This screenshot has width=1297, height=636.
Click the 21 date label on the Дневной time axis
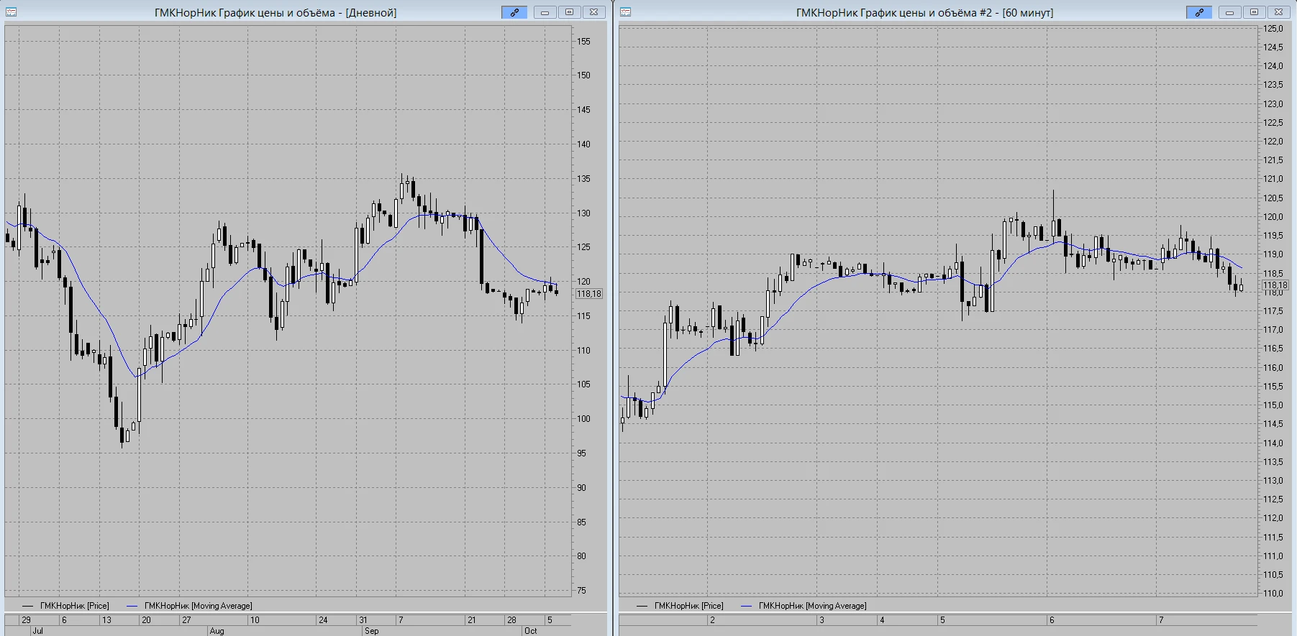coord(472,620)
